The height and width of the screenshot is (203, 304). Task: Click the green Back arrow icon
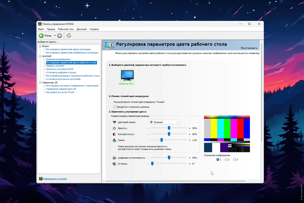[x=41, y=36]
